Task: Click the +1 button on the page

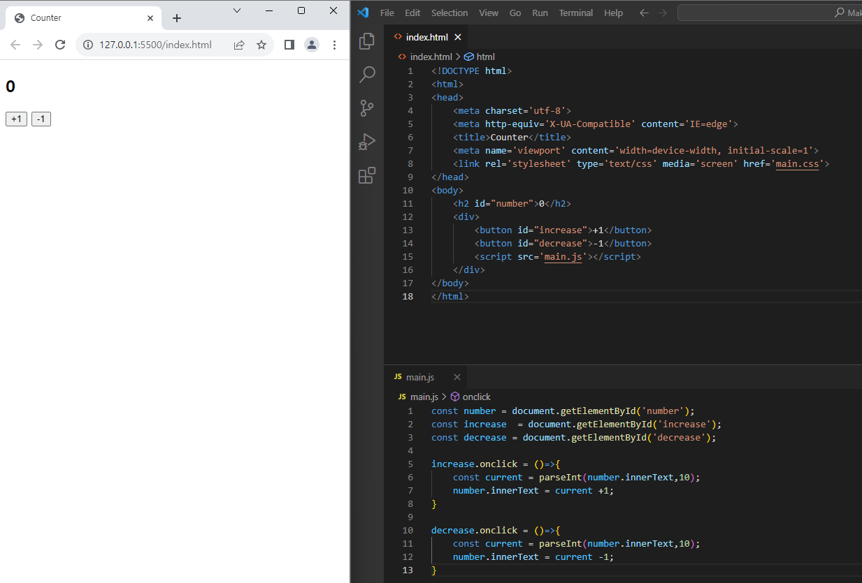Action: pos(16,119)
